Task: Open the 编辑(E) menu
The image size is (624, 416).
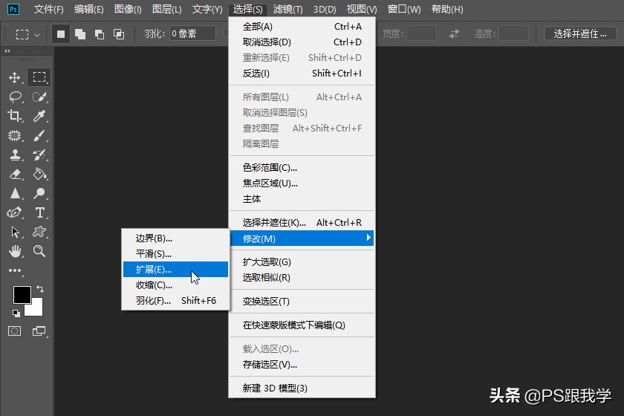Action: tap(88, 9)
